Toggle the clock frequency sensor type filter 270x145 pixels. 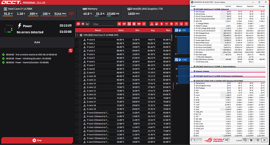click(x=181, y=24)
